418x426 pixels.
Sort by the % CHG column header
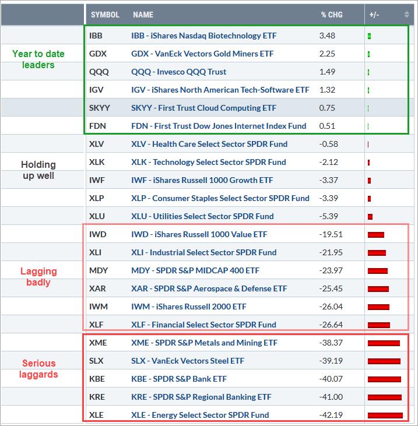(332, 15)
